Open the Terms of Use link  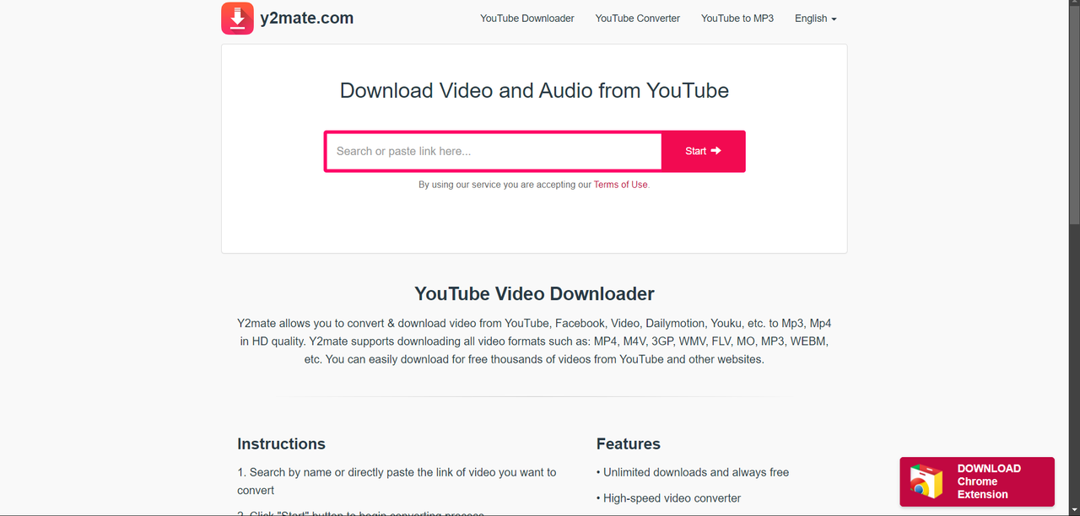point(620,185)
